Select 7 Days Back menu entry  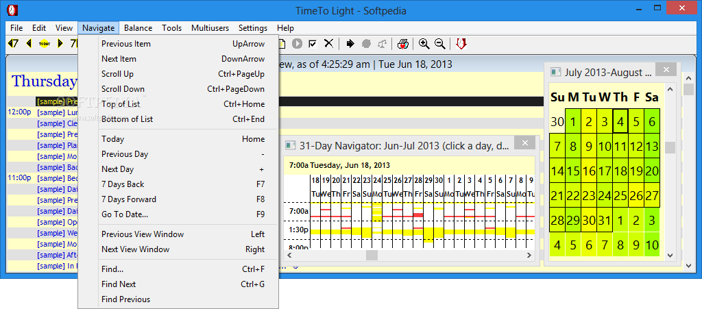(178, 184)
